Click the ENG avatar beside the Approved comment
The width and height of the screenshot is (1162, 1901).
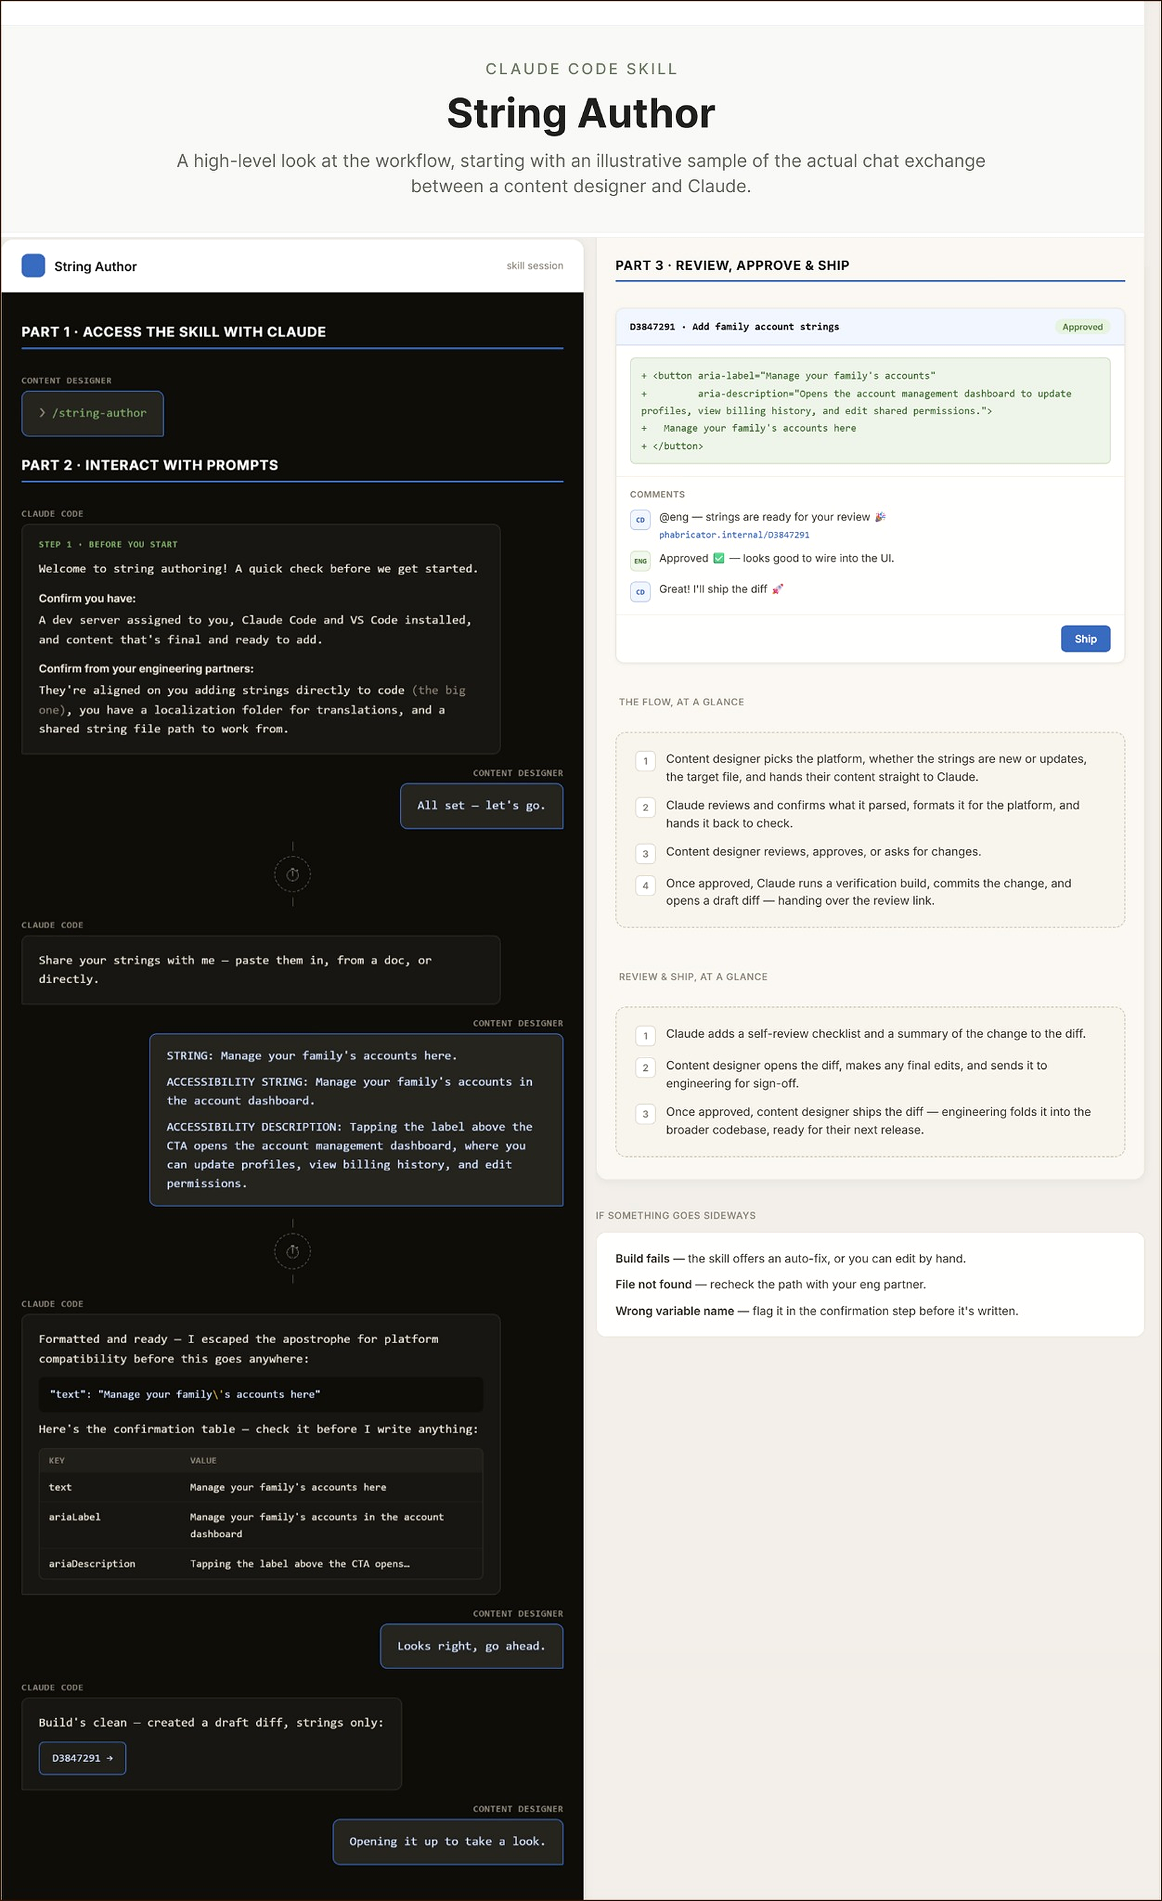pos(639,561)
